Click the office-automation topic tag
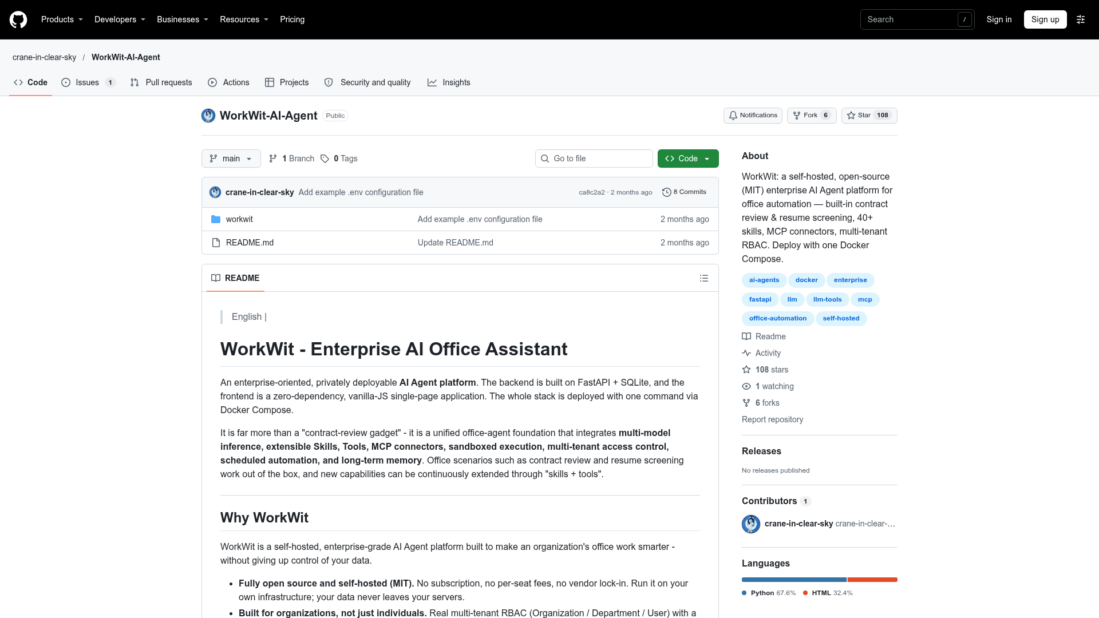 pyautogui.click(x=778, y=319)
